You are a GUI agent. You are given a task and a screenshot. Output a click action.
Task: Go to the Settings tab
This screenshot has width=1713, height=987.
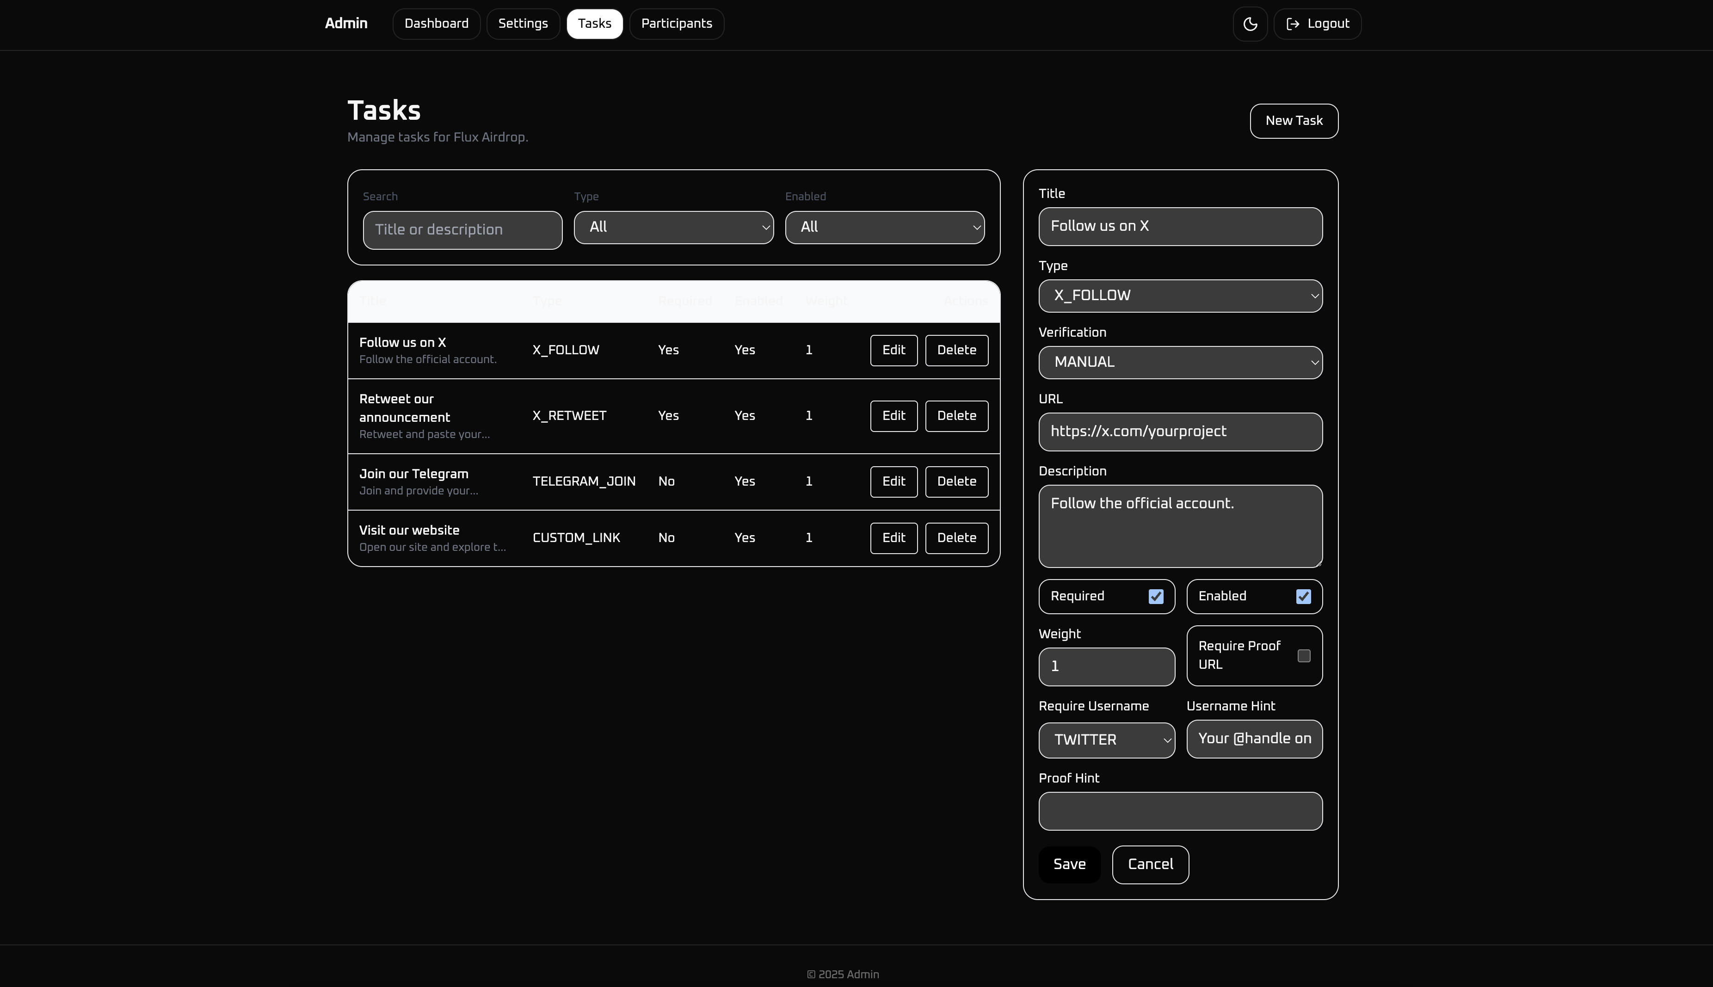tap(523, 25)
